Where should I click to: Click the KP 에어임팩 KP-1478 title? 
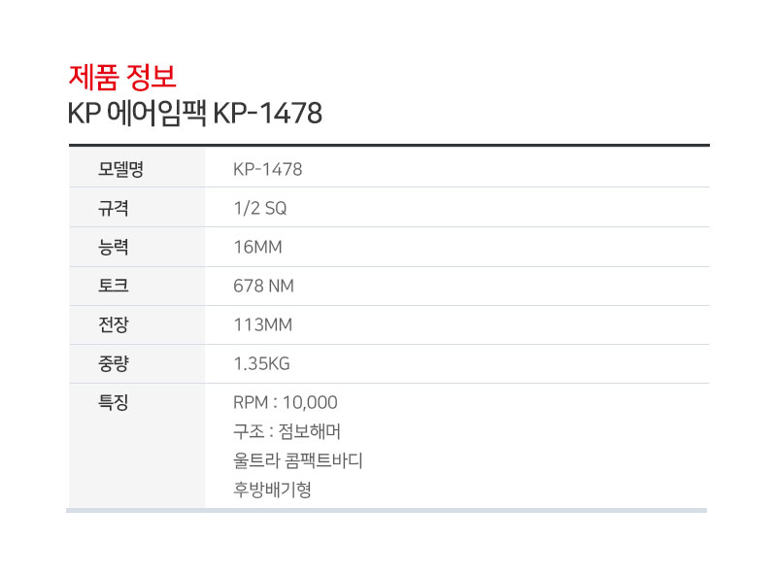click(x=194, y=114)
